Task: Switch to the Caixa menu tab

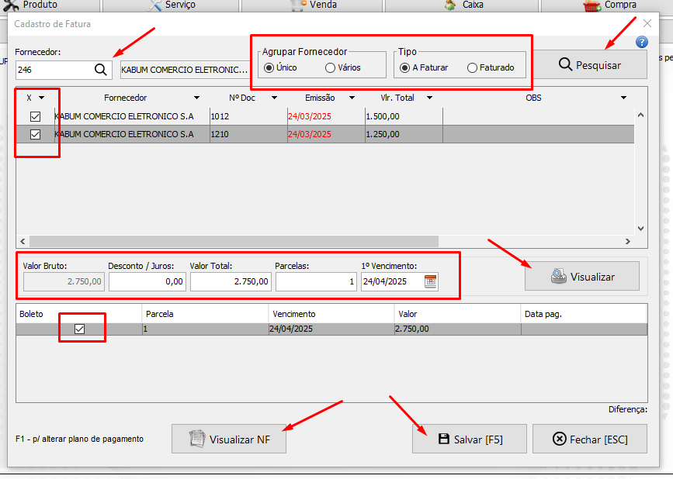Action: [463, 5]
